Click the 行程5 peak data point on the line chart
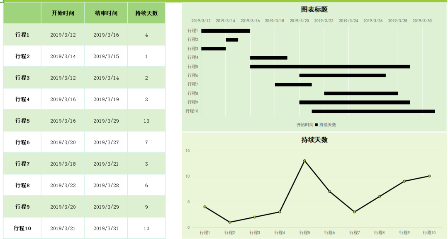 pos(304,161)
